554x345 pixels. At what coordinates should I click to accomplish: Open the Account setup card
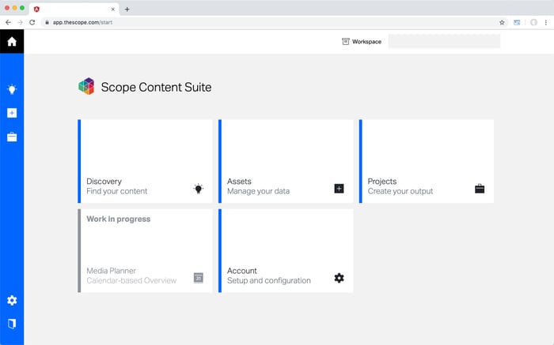[286, 250]
